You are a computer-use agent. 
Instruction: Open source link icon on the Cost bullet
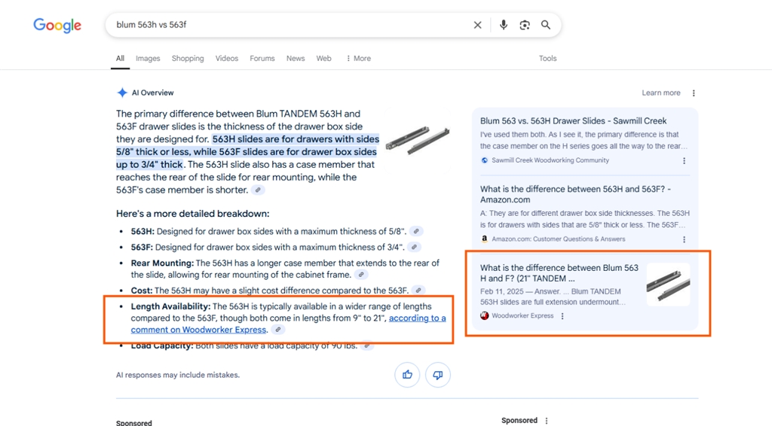418,291
